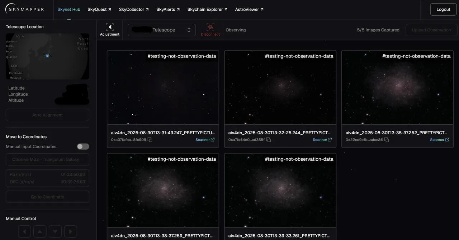The width and height of the screenshot is (459, 240).
Task: Click the Altitude label
Action: tap(16, 100)
